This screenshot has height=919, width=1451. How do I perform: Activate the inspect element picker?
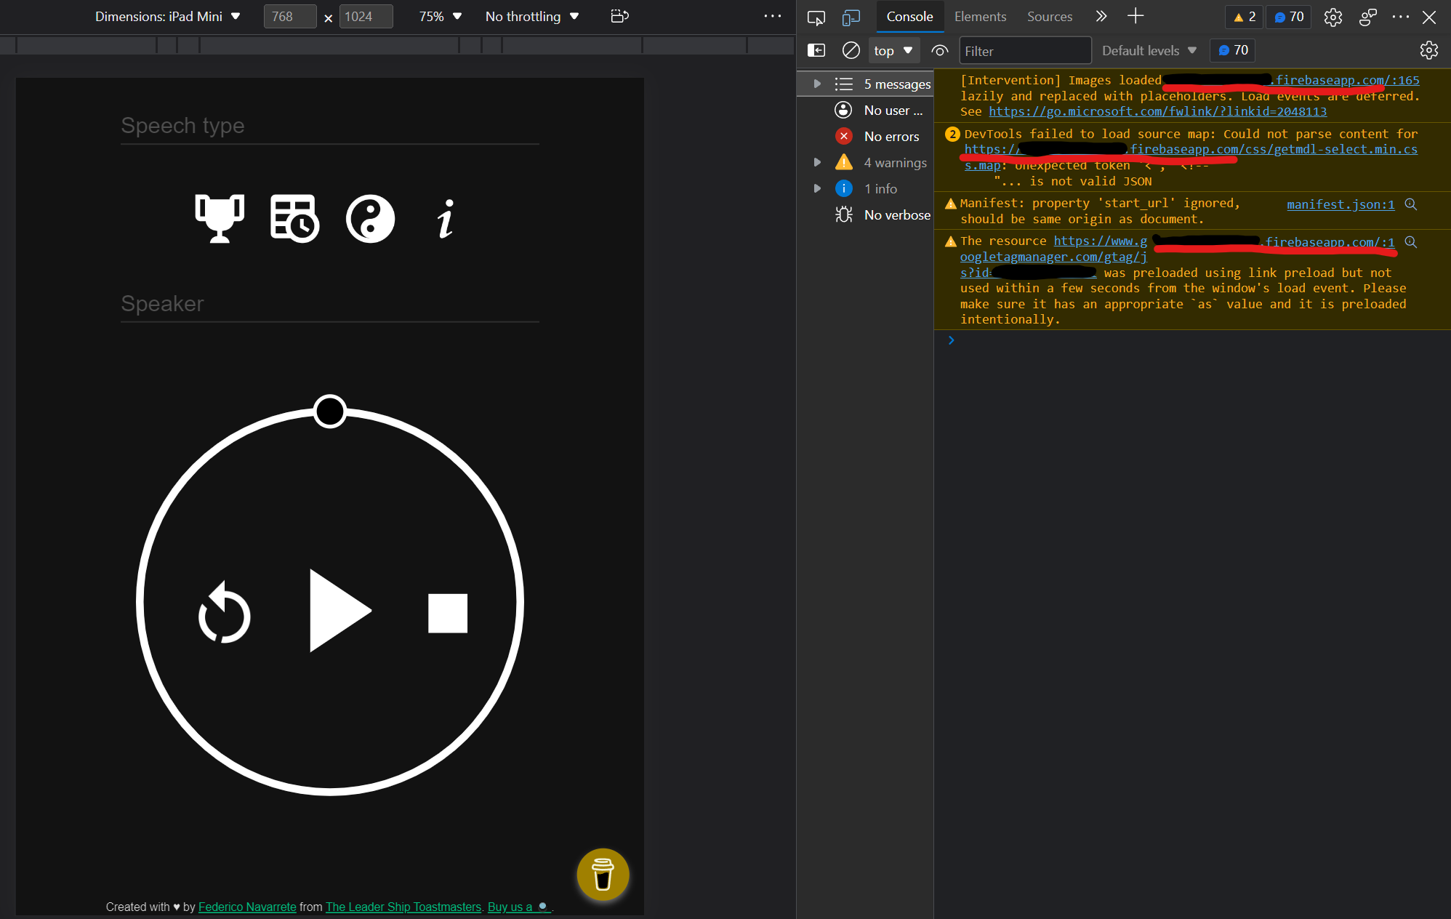[816, 17]
